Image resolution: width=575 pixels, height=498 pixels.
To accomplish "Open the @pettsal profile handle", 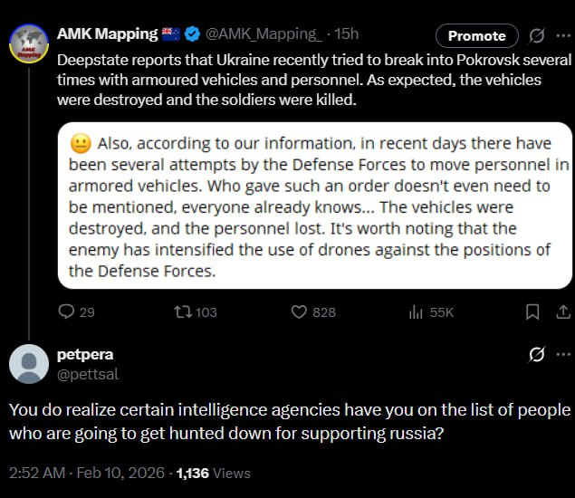I will (88, 373).
